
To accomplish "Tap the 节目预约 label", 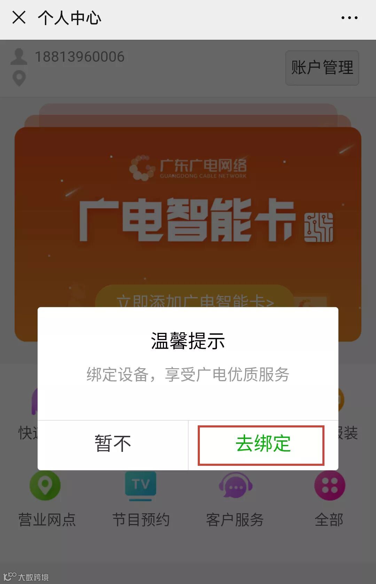I will [141, 520].
